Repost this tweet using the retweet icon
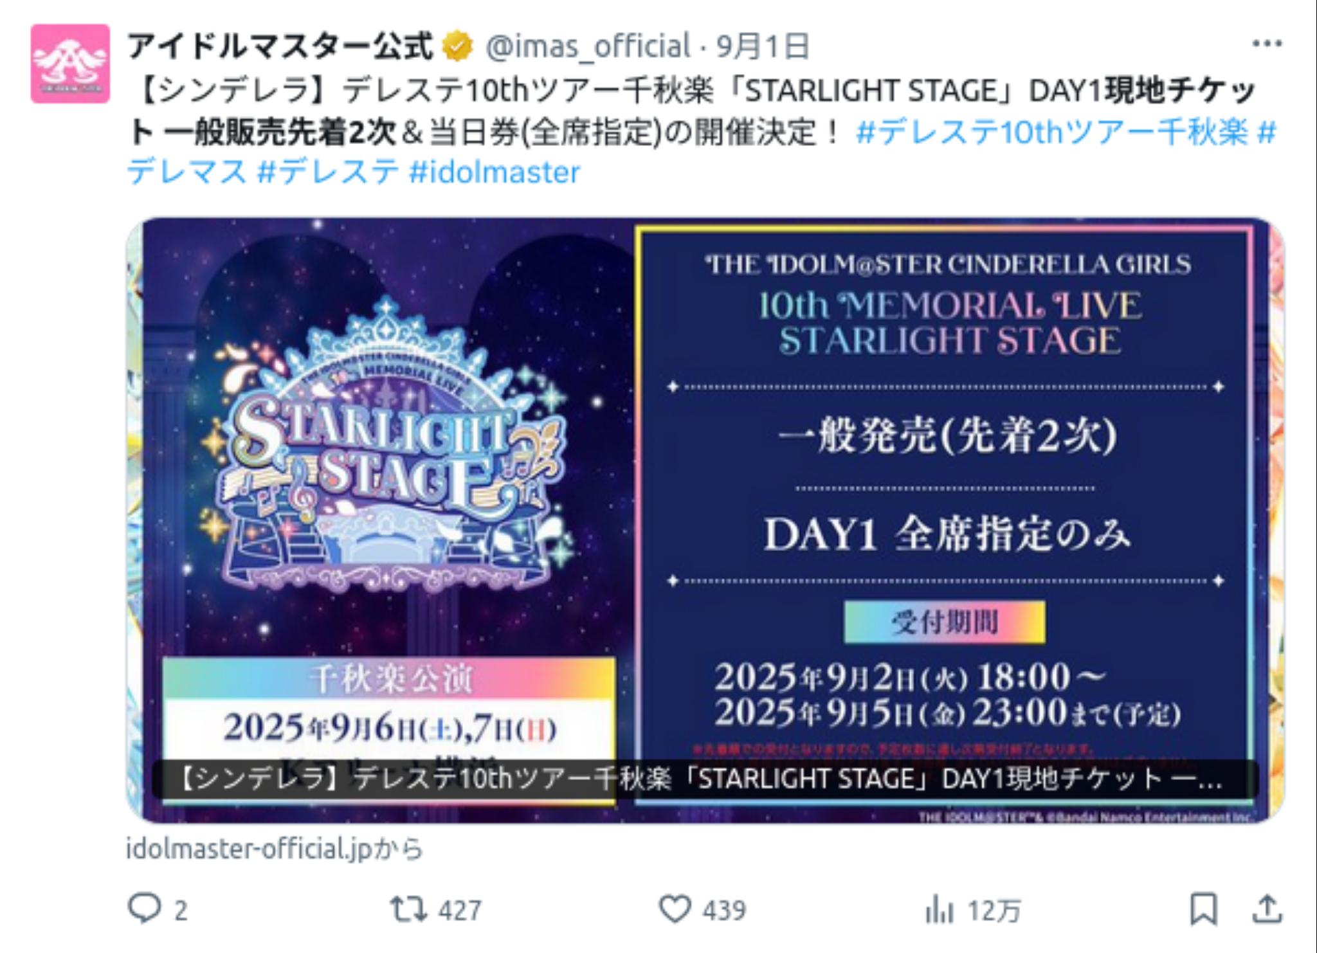The image size is (1317, 953). (408, 909)
